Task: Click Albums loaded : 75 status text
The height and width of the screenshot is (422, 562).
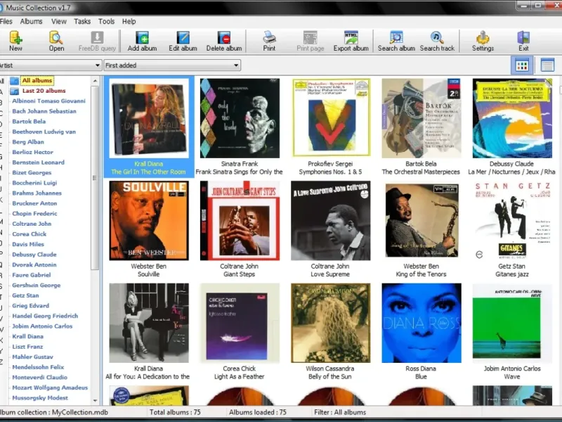Action: (258, 412)
